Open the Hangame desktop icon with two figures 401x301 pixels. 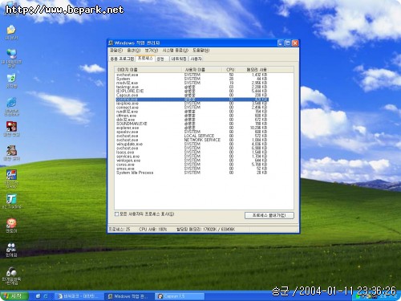[11, 250]
